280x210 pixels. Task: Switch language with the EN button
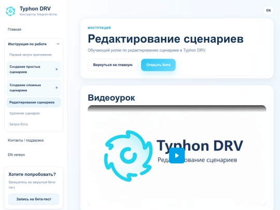[x=268, y=10]
